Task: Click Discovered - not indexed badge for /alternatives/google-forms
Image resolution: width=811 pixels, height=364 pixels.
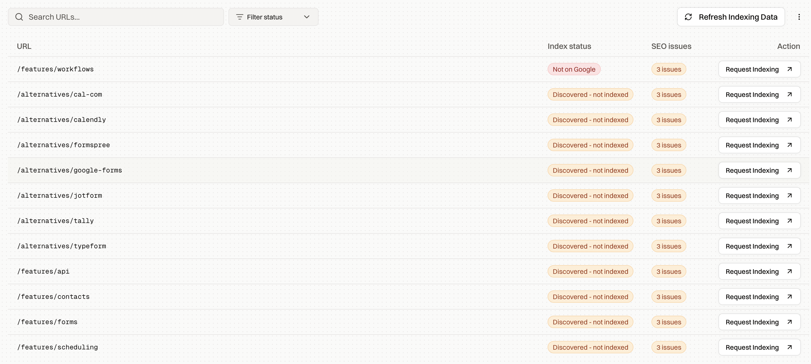Action: pos(590,170)
